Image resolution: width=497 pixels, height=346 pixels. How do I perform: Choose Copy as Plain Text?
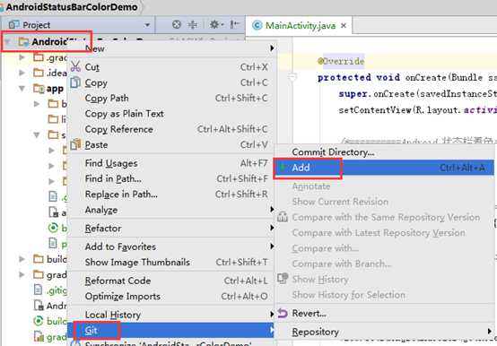171,114
